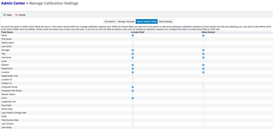Image resolution: width=273 pixels, height=129 pixels.
Task: Click the red Cancel icon
Action: click(x=16, y=15)
